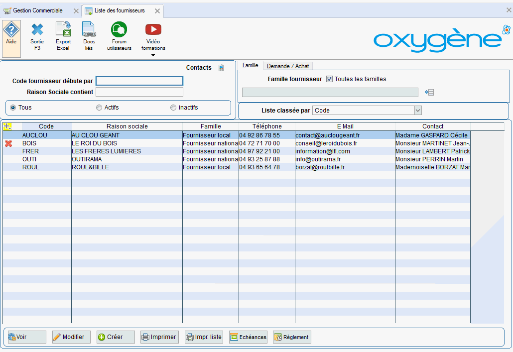
Task: Click the Voir button
Action: [27, 337]
